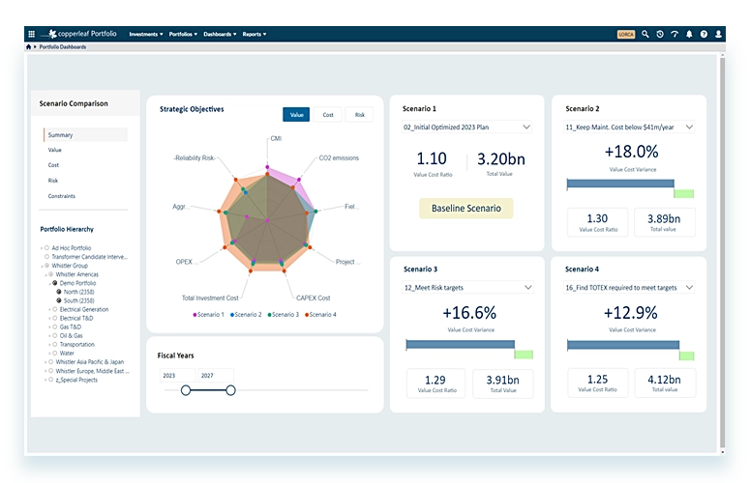Select the Water portfolio radio button
The image size is (750, 483).
[x=54, y=354]
